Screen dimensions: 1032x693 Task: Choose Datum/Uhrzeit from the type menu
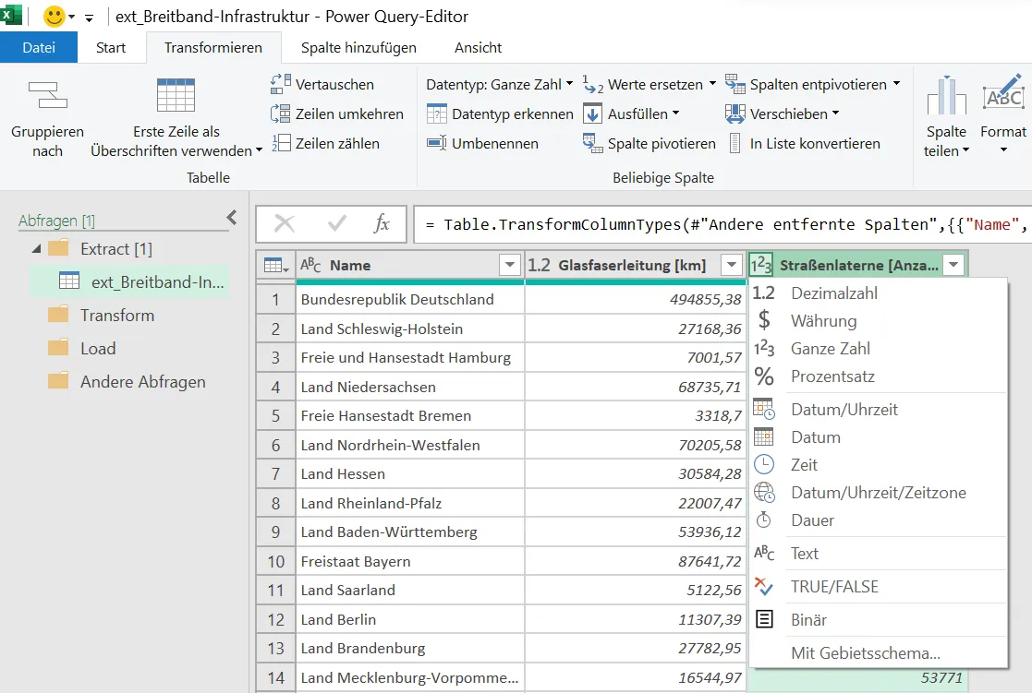click(x=878, y=410)
